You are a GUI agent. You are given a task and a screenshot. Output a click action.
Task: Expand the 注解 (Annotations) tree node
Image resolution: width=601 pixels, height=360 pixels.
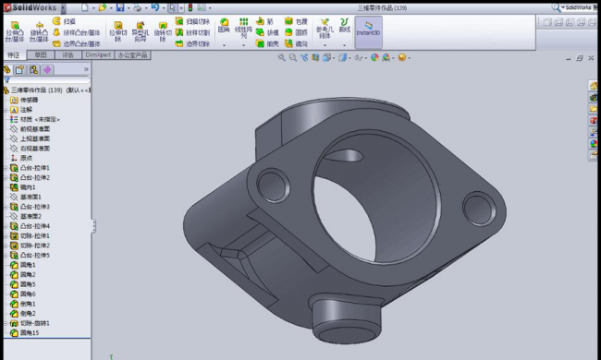point(6,110)
